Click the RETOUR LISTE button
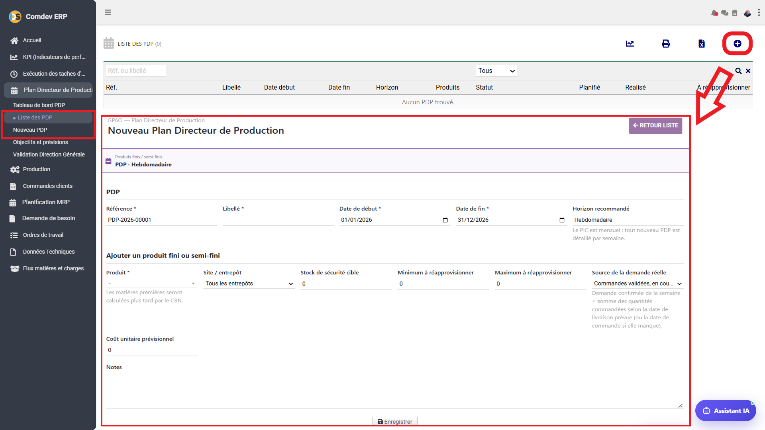Screen dimensions: 765x430 655,125
